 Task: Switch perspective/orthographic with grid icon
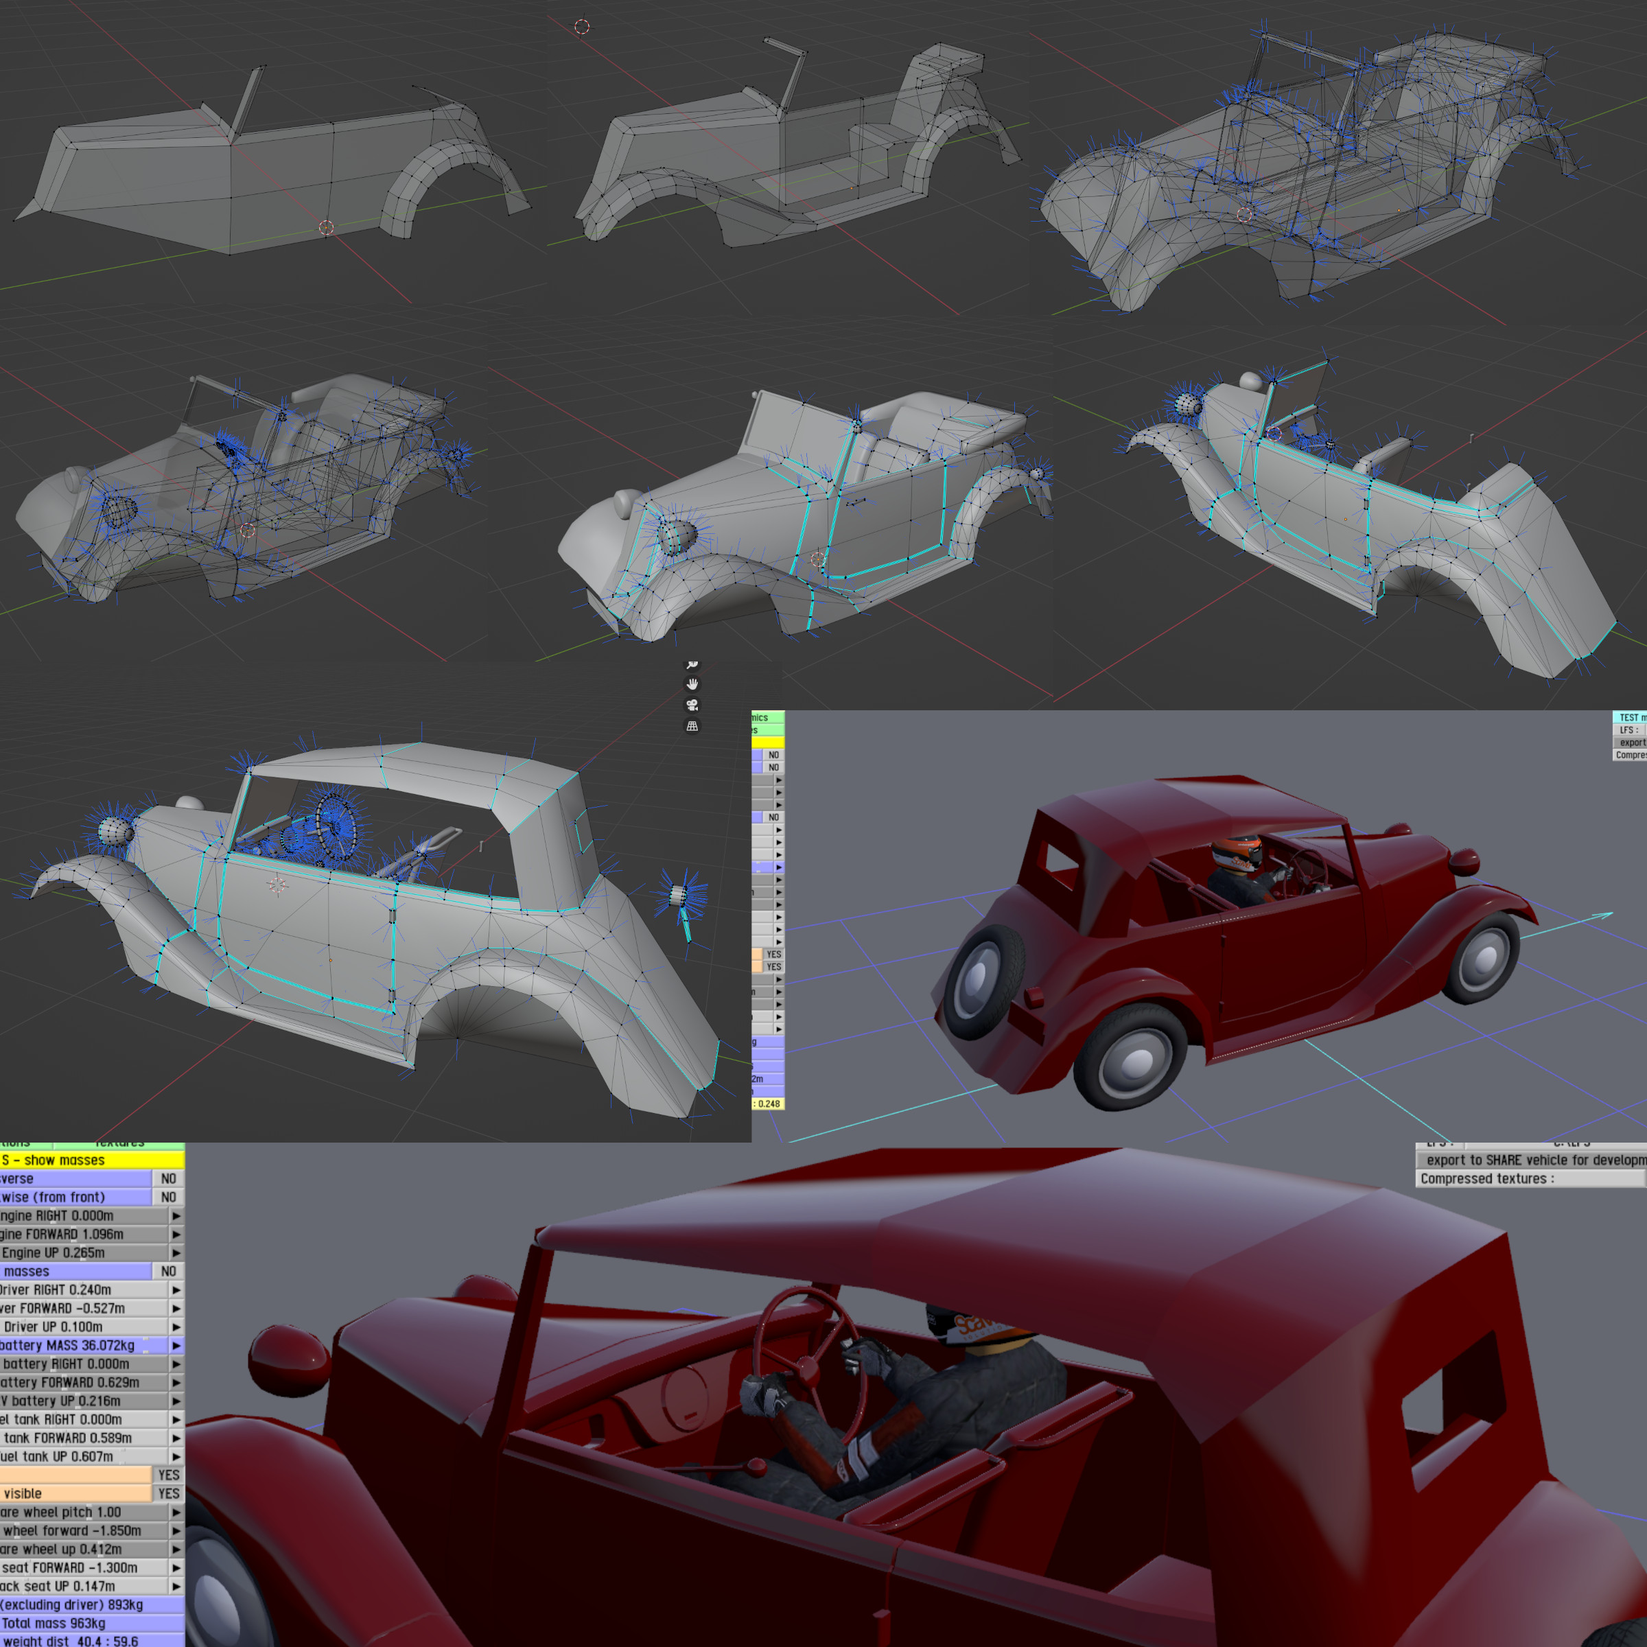(692, 726)
